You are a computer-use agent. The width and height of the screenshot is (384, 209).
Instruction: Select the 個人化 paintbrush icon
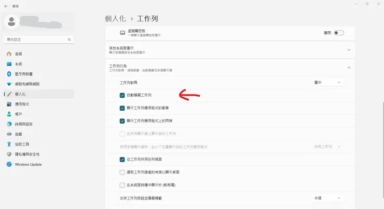tap(9, 94)
